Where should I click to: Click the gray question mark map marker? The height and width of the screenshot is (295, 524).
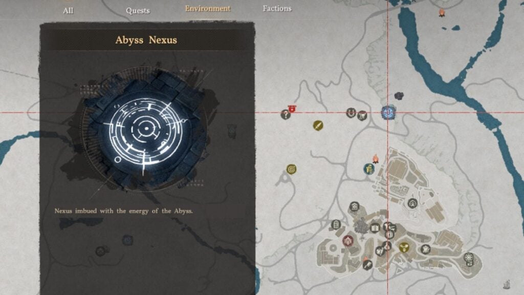286,115
